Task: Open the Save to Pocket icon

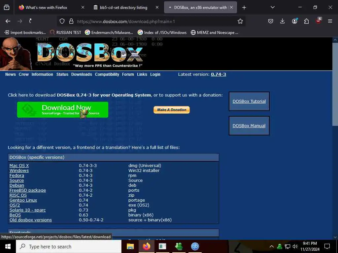Action: 271,21
